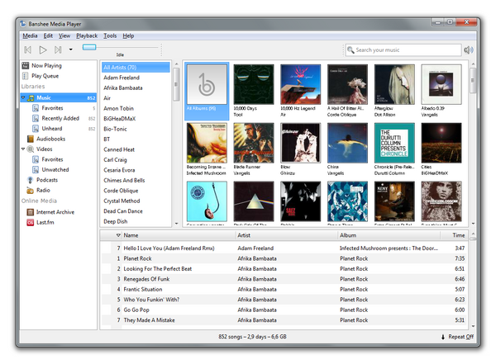Click album grid scrollbar thumb

473,81
